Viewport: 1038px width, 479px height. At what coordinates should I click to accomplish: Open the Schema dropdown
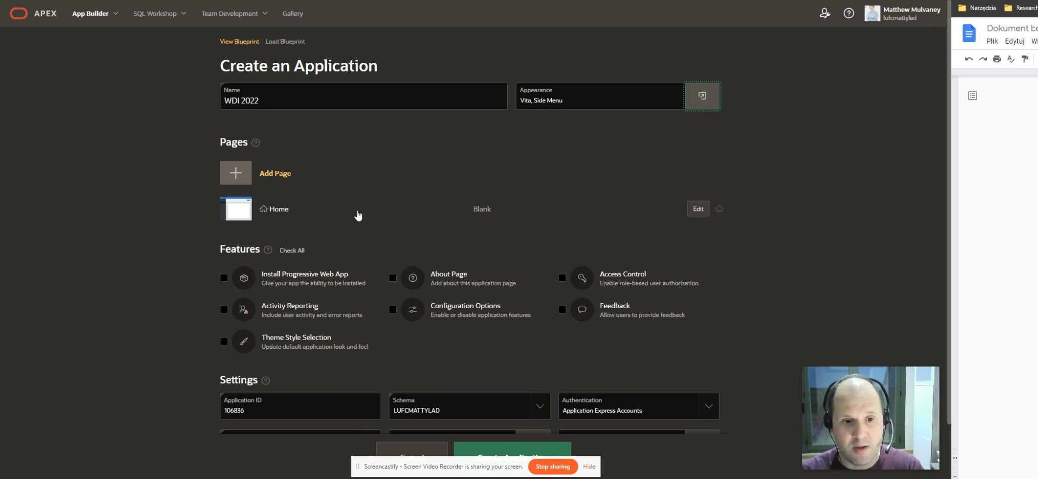pos(539,406)
